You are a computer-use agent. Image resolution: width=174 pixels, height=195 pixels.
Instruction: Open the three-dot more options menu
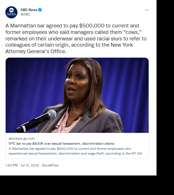point(147,10)
